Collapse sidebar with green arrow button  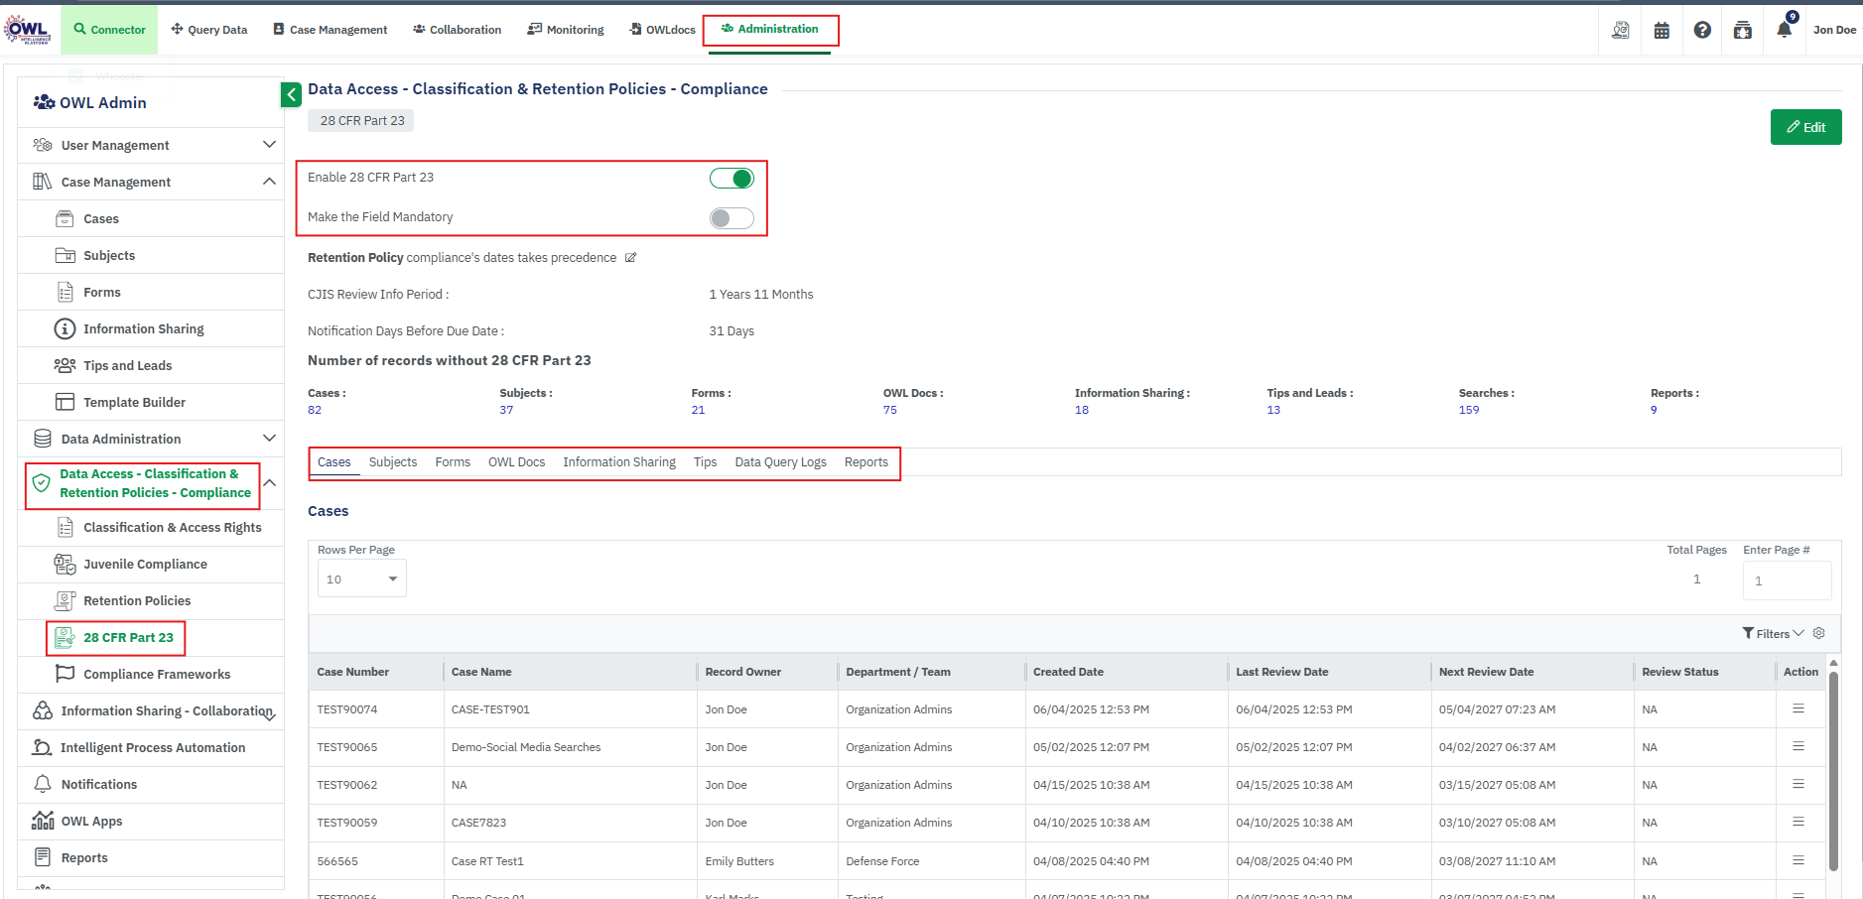(x=291, y=94)
